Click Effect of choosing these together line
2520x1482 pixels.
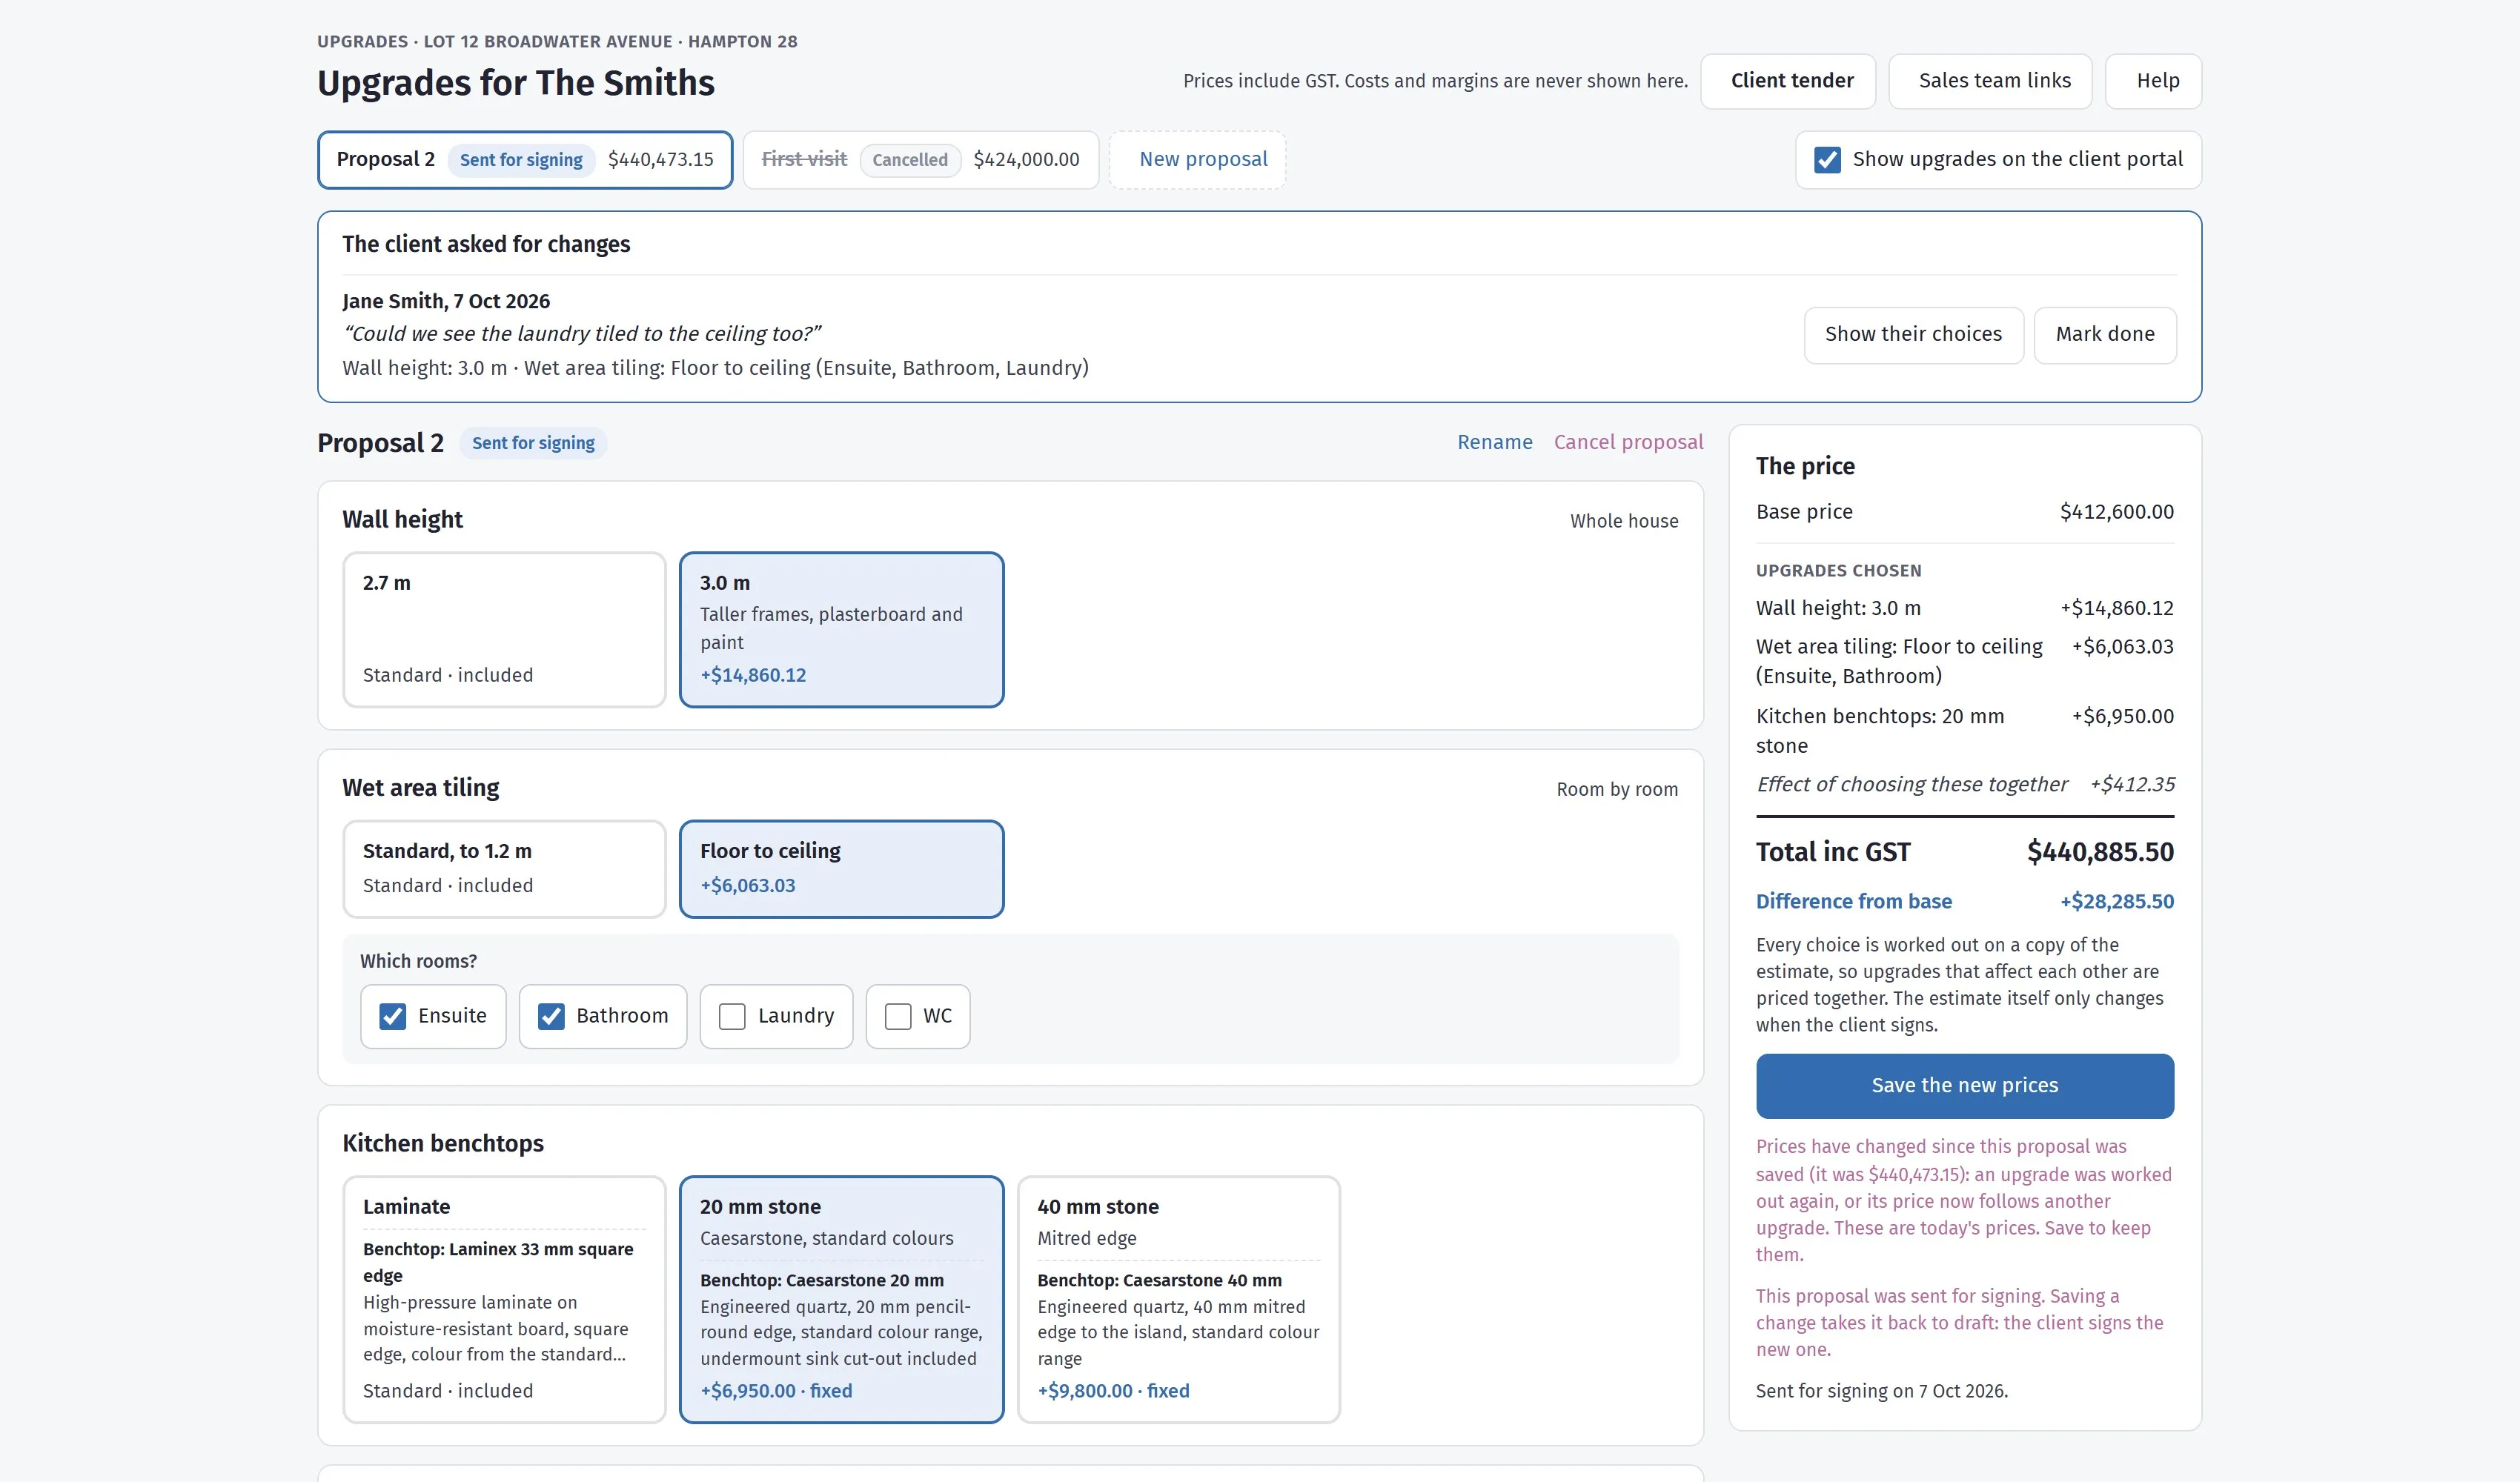pos(1965,785)
